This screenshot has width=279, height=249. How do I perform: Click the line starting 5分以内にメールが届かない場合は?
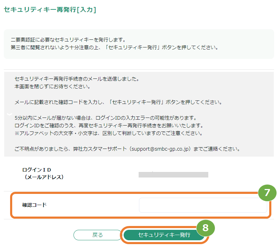(106, 118)
